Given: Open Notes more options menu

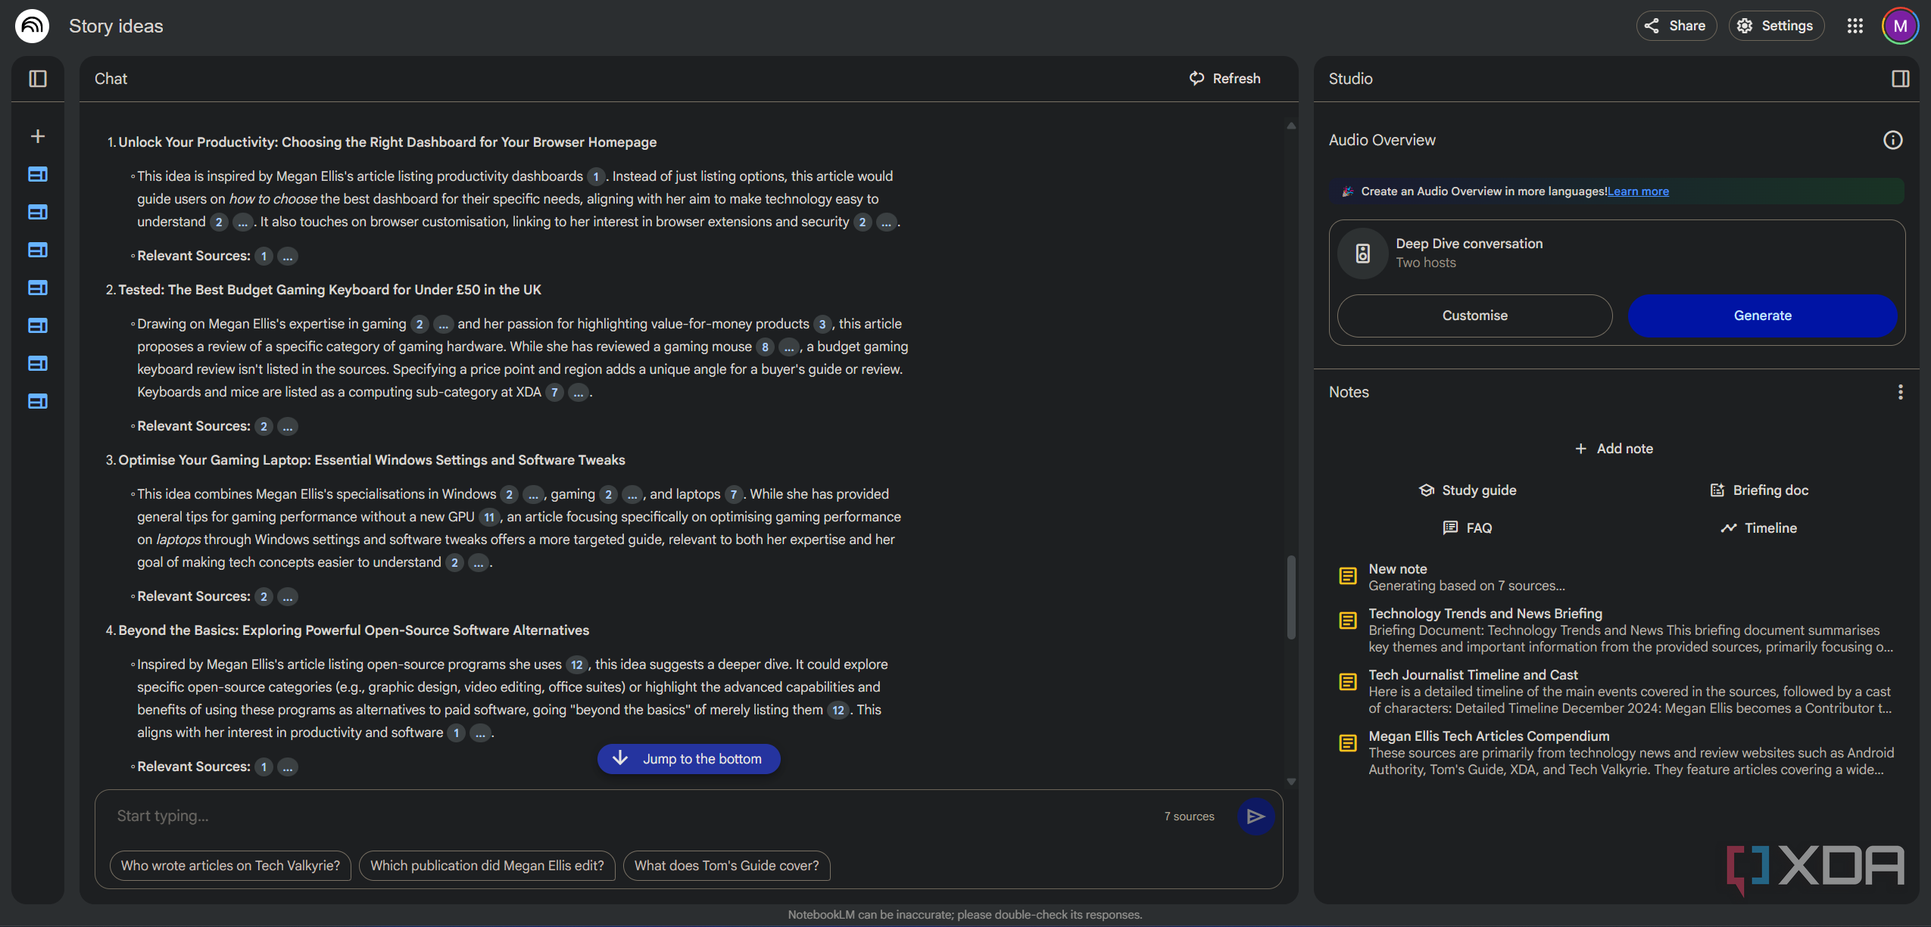Looking at the screenshot, I should pos(1900,392).
